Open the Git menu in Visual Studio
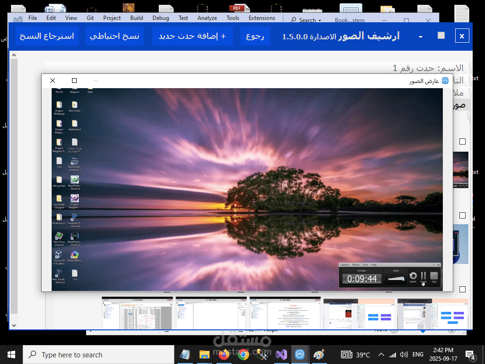 coord(90,18)
